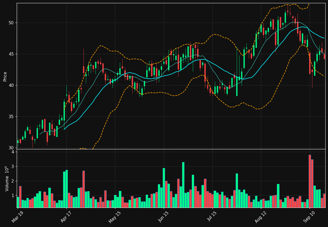328x227 pixels.
Task: Click the Aug 12 date label
Action: coord(260,216)
